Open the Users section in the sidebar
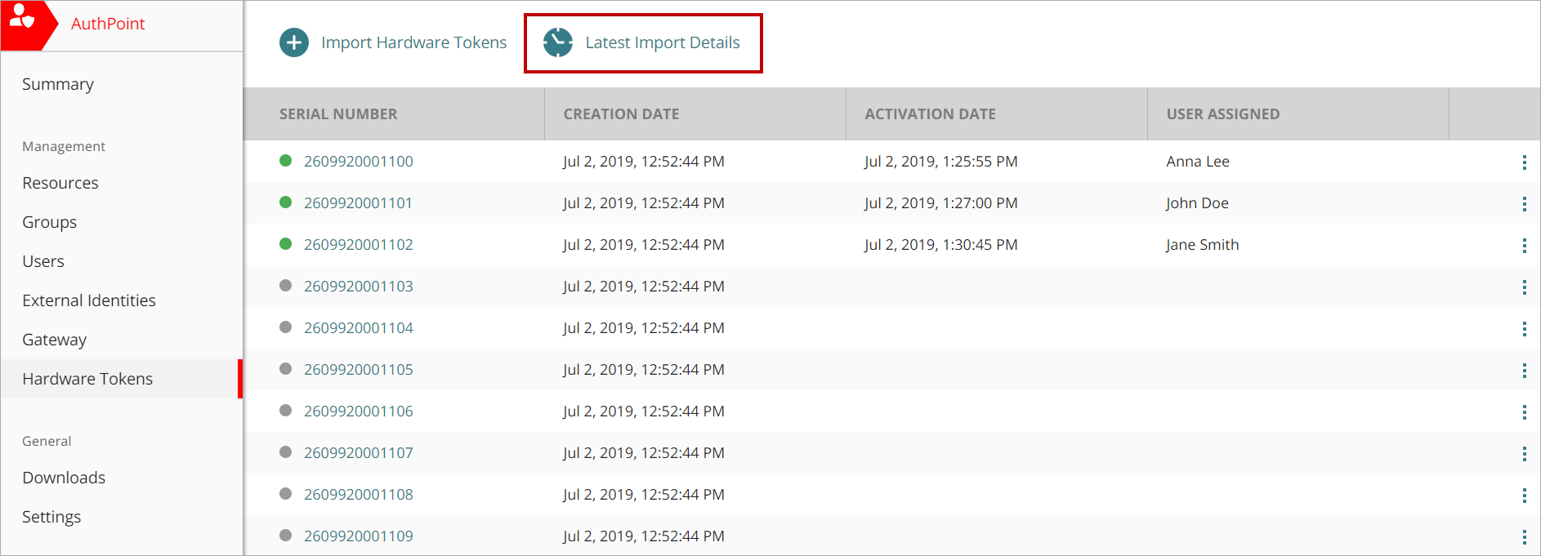 click(43, 261)
